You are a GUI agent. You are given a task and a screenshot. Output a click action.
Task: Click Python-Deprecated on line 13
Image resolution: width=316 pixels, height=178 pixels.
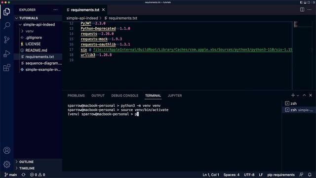pos(98,29)
